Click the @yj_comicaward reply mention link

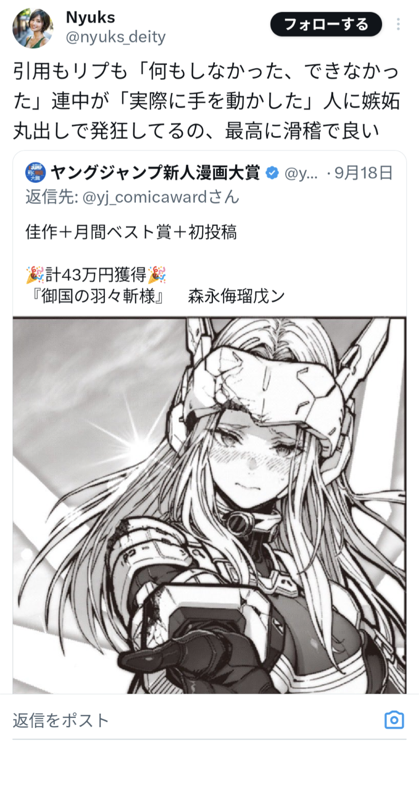click(x=145, y=197)
